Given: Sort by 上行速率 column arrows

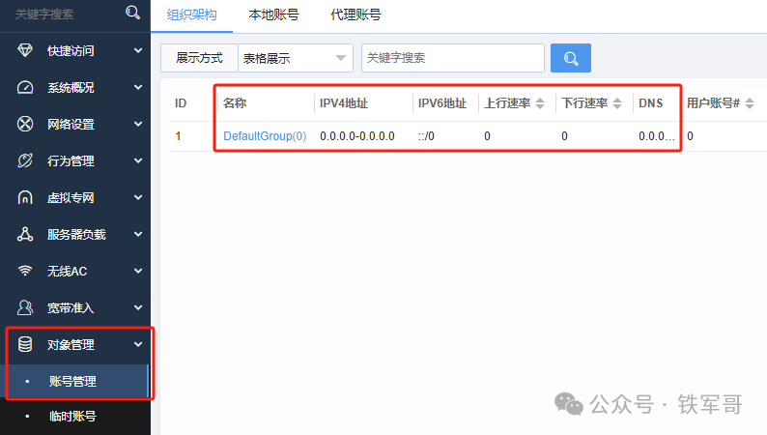Looking at the screenshot, I should click(540, 103).
